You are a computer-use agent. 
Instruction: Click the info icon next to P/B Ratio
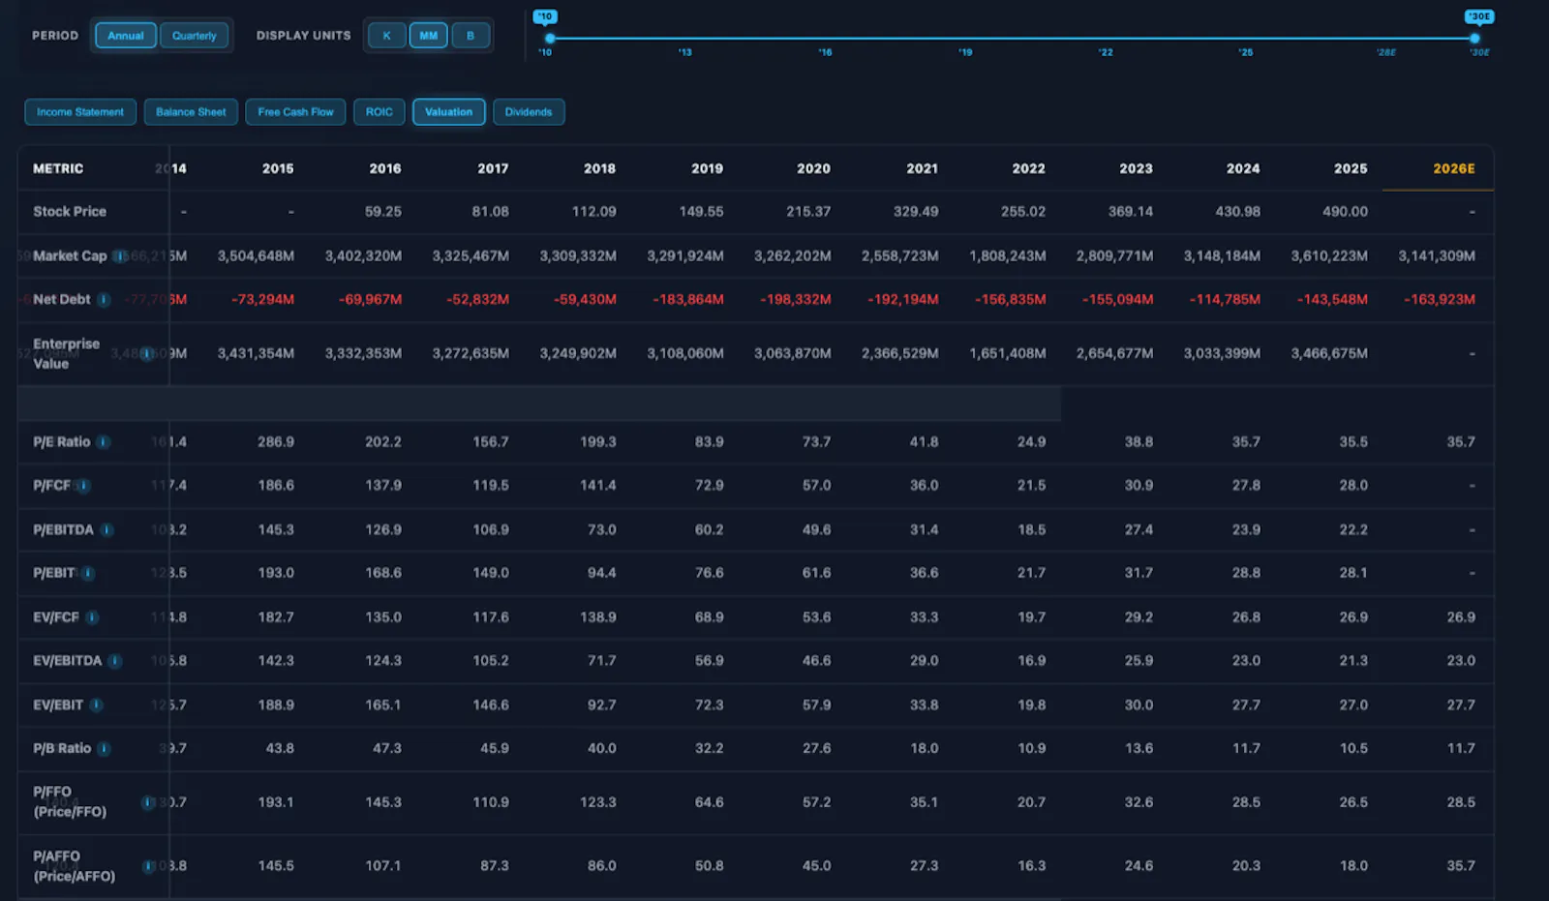click(x=104, y=749)
